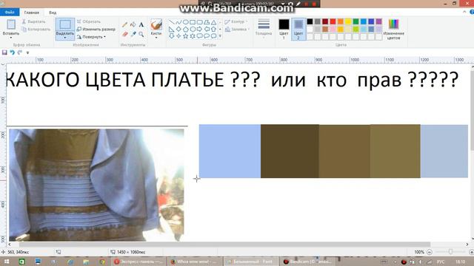Click the Copy (Копировать) button
The image size is (474, 266).
pos(36,30)
